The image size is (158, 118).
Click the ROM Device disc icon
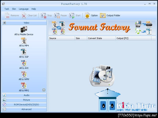coord(4,104)
